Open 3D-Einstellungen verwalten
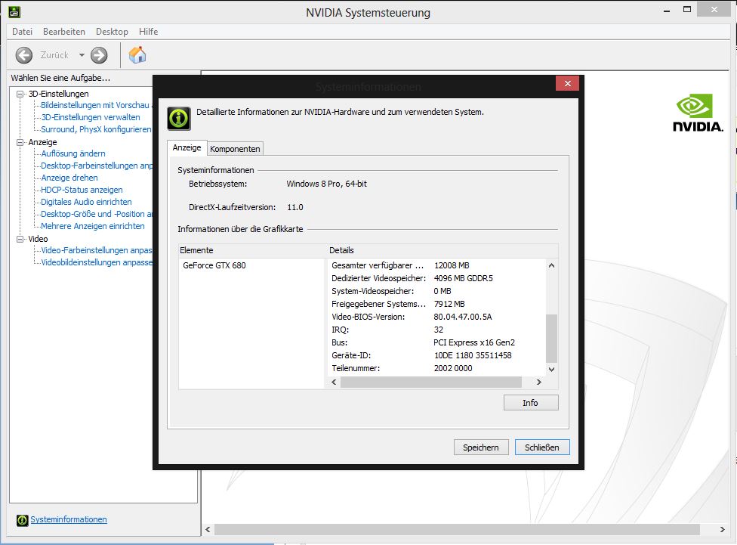 tap(91, 117)
